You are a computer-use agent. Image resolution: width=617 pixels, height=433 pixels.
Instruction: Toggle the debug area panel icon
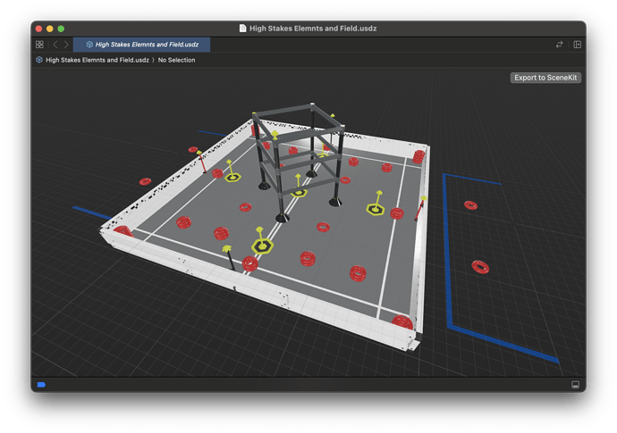coord(576,385)
